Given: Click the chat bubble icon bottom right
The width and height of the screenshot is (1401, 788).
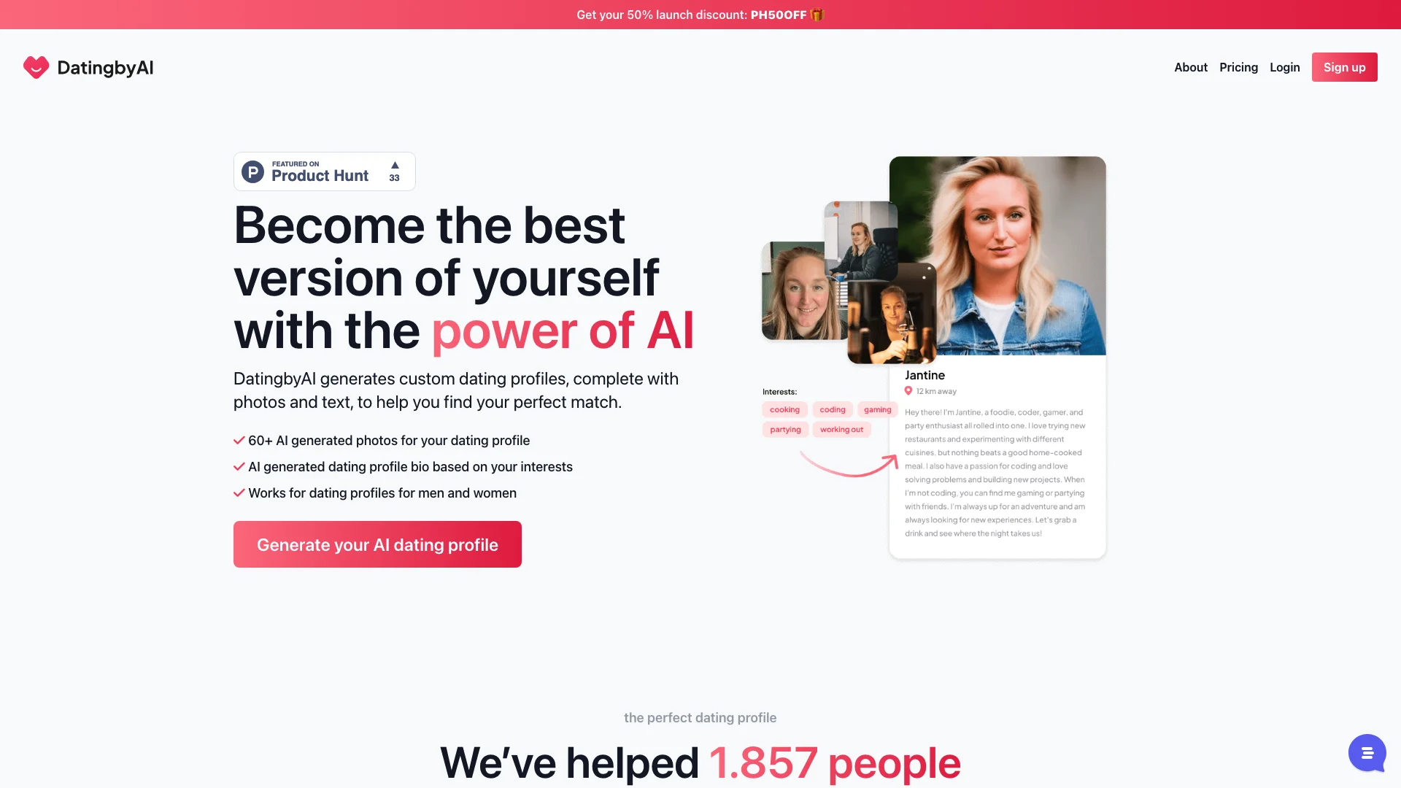Looking at the screenshot, I should tap(1367, 752).
